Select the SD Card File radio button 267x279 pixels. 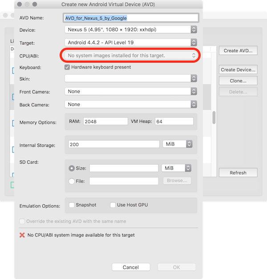72,181
